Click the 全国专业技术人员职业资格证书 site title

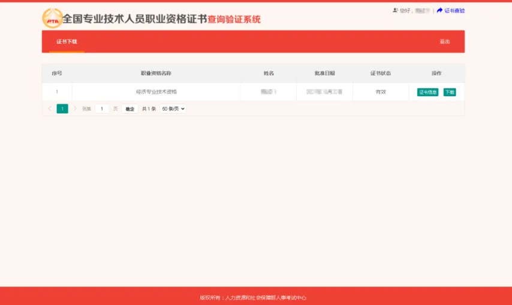tap(135, 19)
